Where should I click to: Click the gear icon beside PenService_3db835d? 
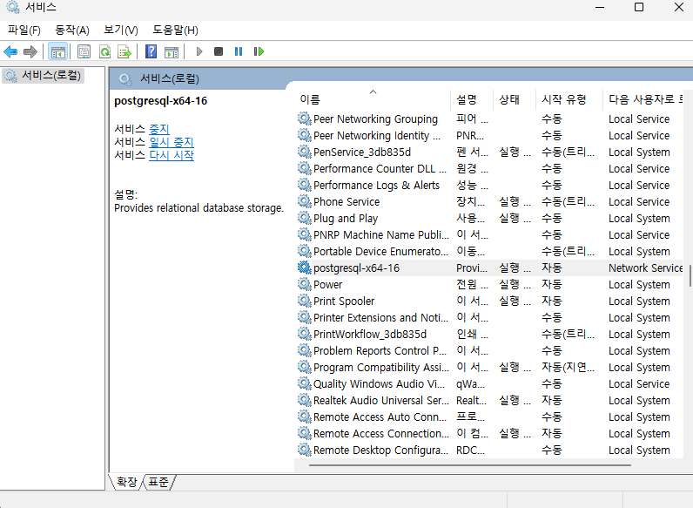coord(304,152)
